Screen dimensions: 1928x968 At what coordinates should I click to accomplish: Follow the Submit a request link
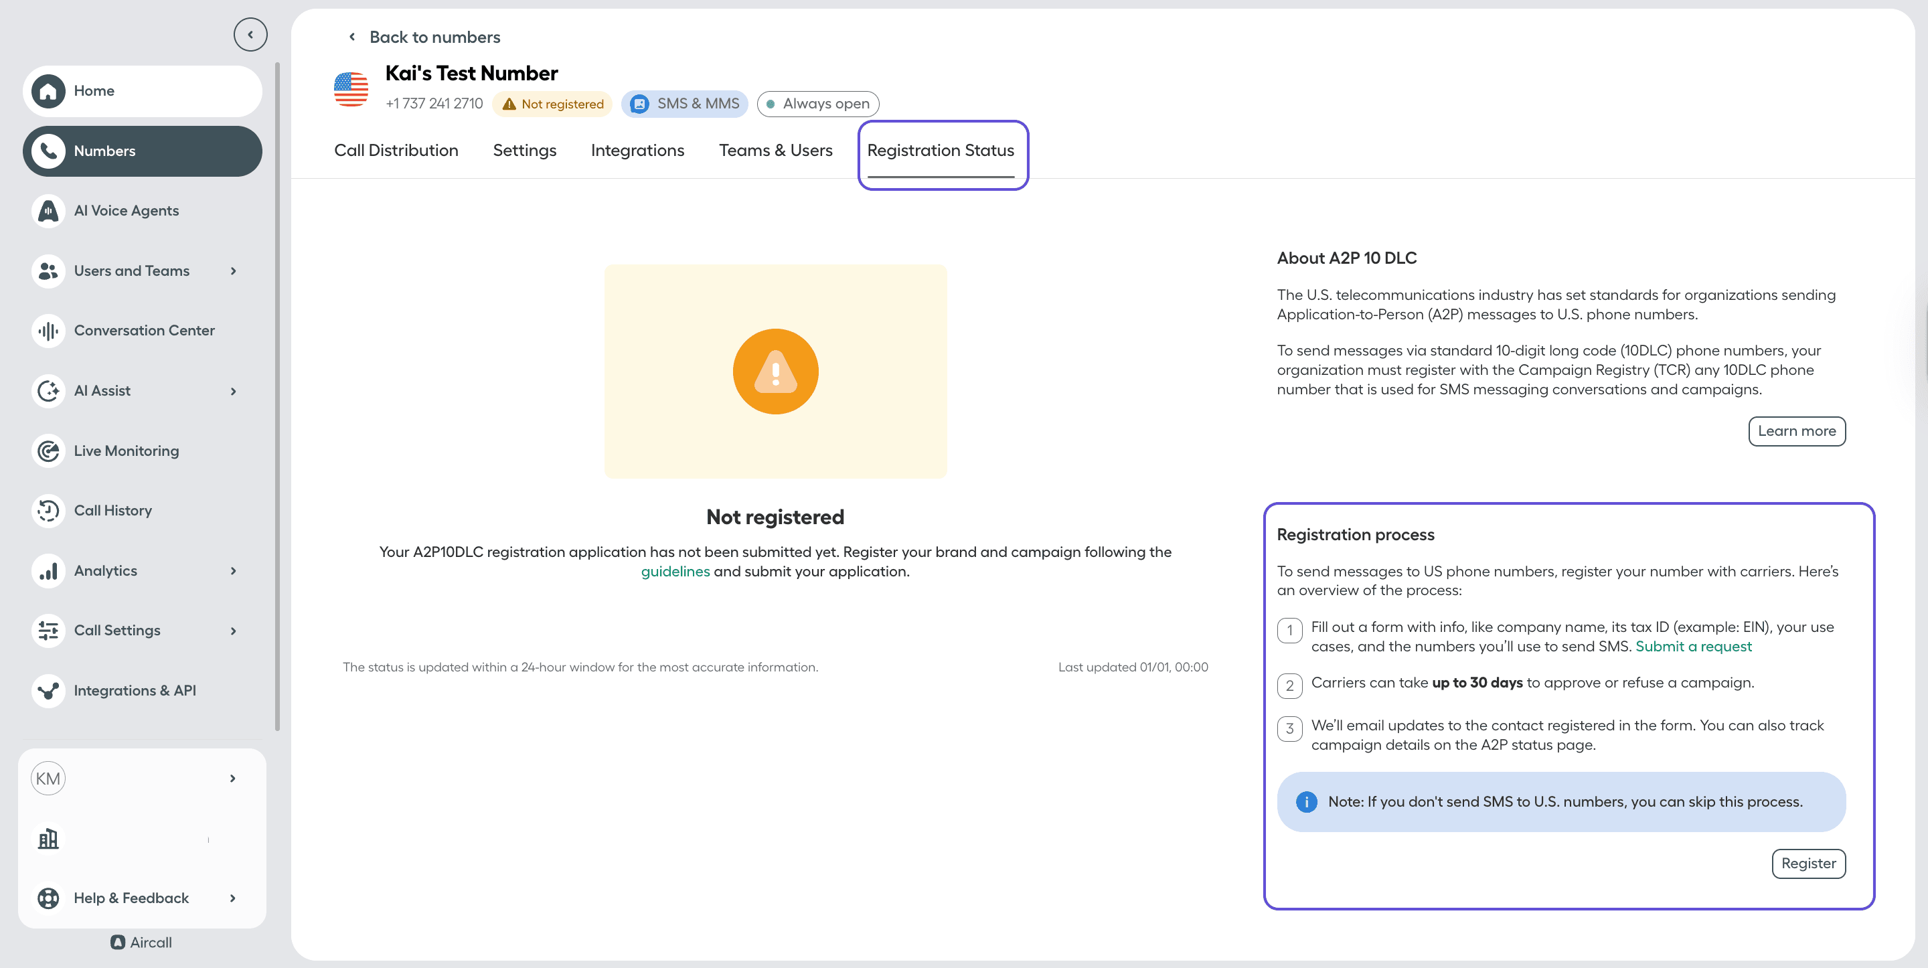click(x=1693, y=646)
